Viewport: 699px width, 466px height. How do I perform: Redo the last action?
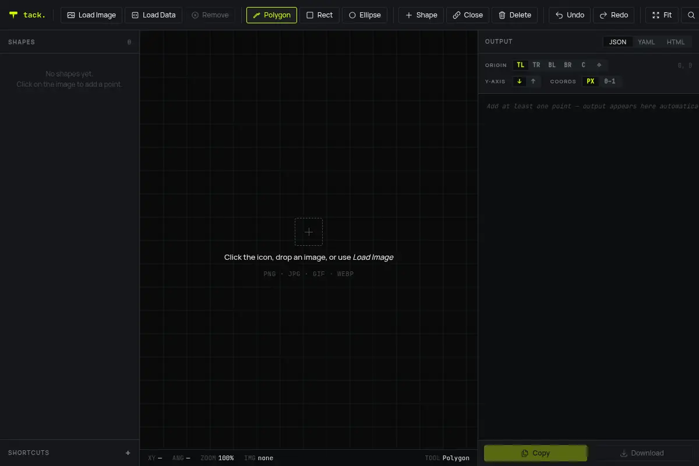pyautogui.click(x=614, y=15)
